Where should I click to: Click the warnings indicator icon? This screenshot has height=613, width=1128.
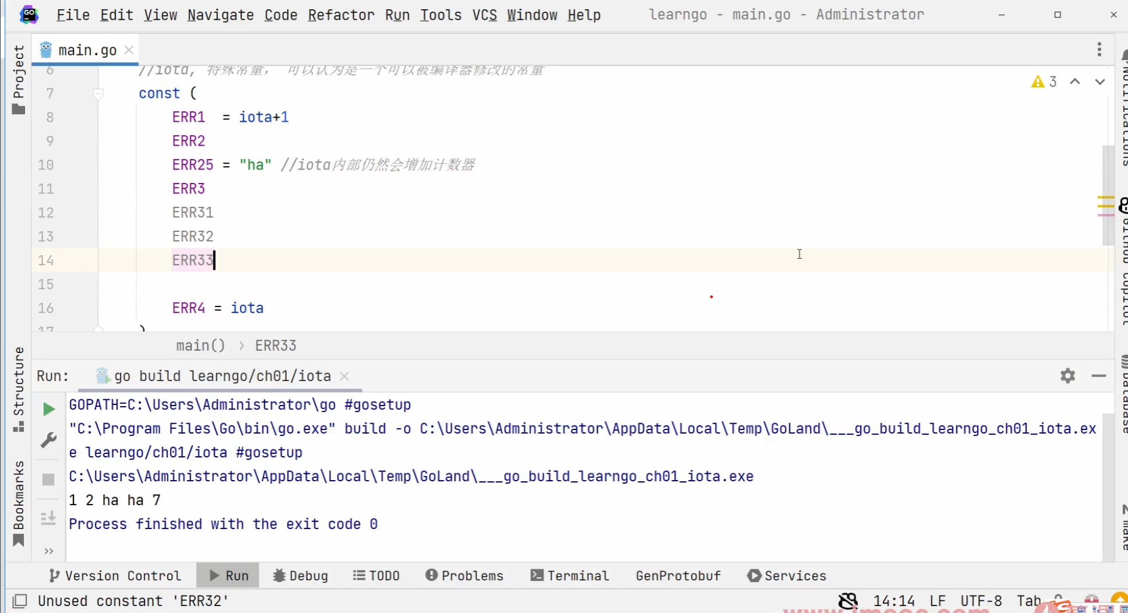[1038, 82]
